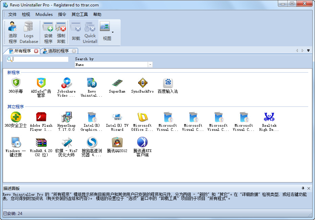Click the 其它程序 group header
Image resolution: width=315 pixels, height=220 pixels.
point(16,107)
